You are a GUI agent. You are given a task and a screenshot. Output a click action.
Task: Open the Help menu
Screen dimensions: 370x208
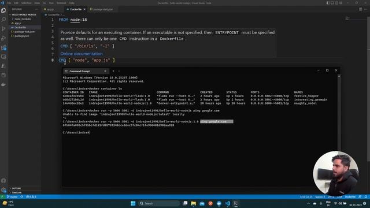(72, 3)
